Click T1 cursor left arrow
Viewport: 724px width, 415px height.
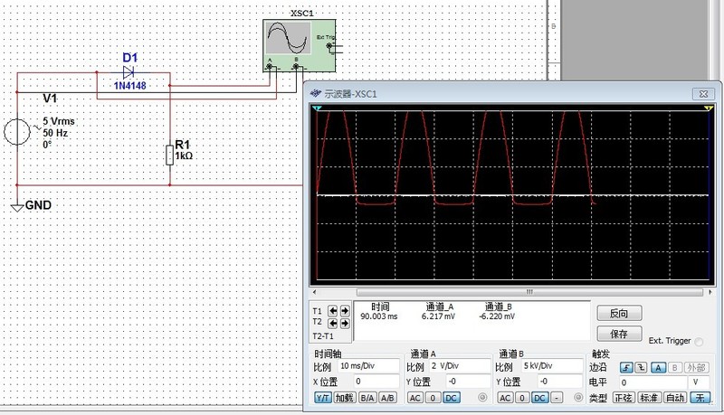[333, 311]
